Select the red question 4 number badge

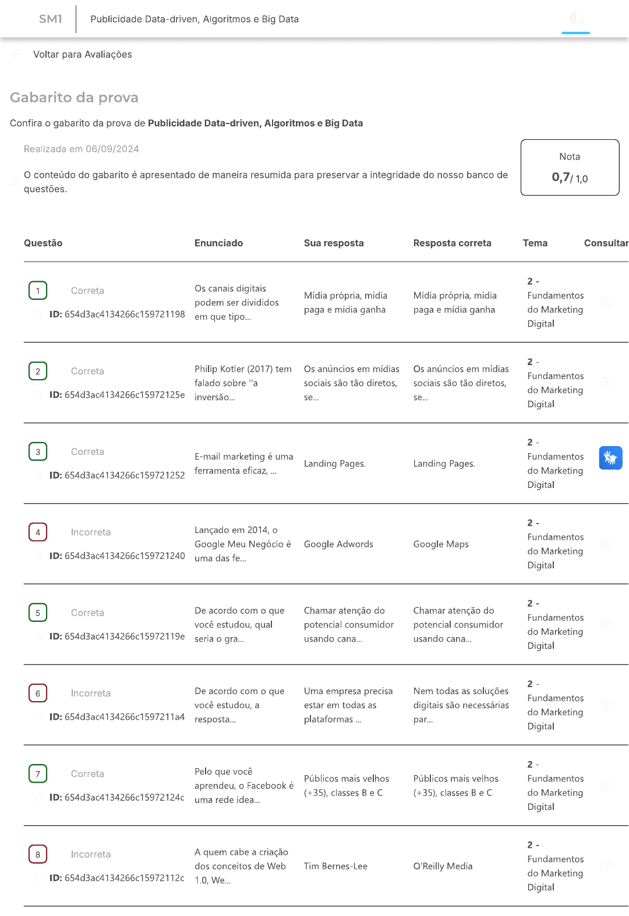tap(38, 532)
